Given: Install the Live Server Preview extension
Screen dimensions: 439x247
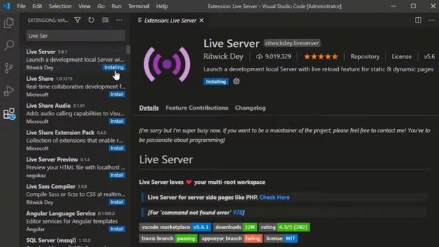Looking at the screenshot, I should (x=117, y=176).
